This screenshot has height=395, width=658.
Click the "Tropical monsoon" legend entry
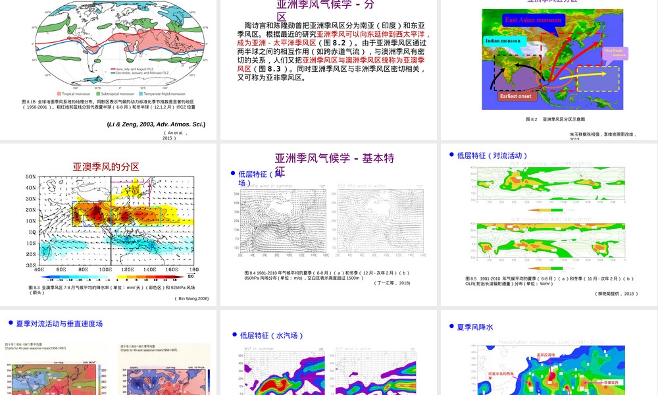click(74, 93)
